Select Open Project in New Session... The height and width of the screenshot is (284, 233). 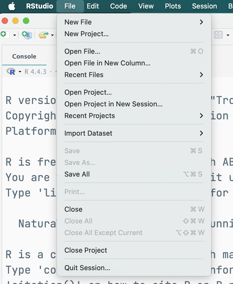113,104
